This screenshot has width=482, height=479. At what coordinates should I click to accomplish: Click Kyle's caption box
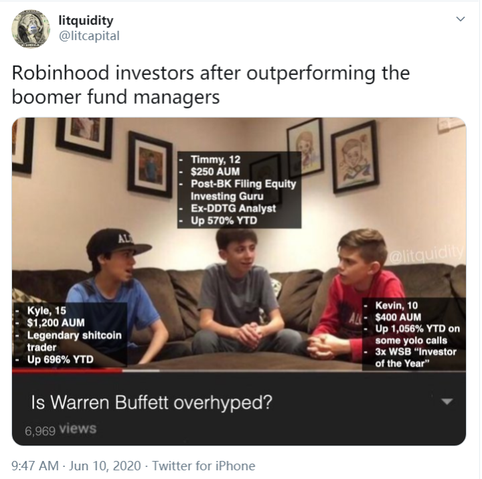coord(70,335)
